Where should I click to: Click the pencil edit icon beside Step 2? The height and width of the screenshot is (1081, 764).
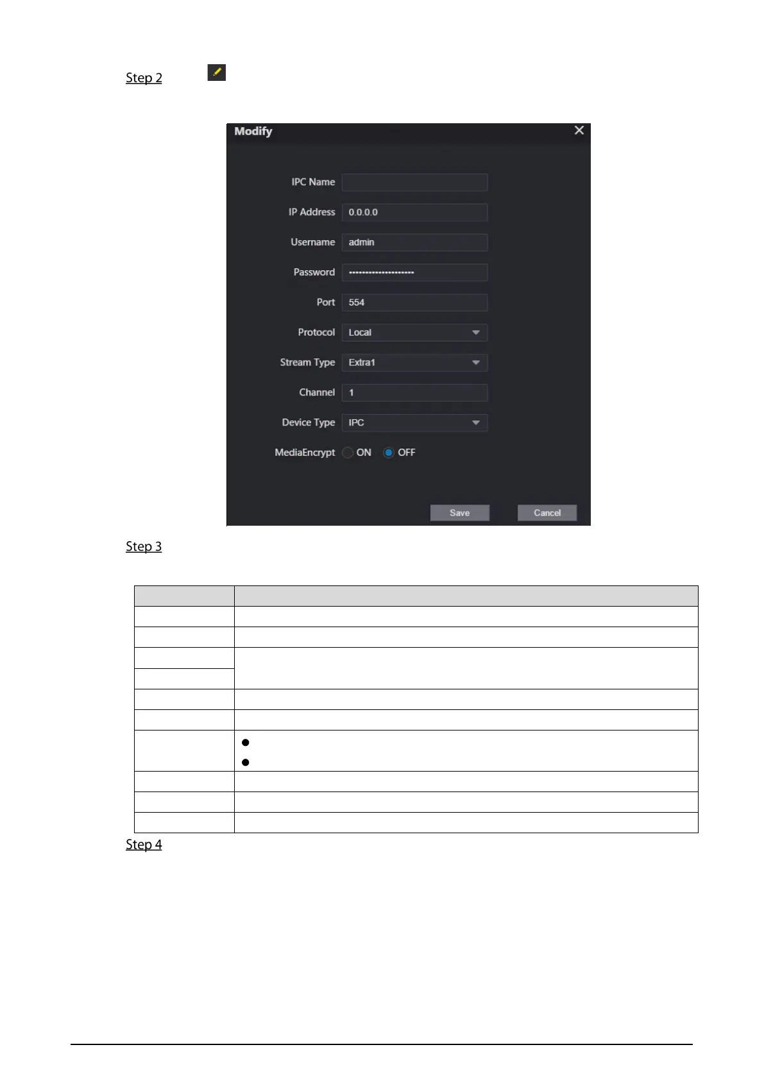[x=217, y=72]
